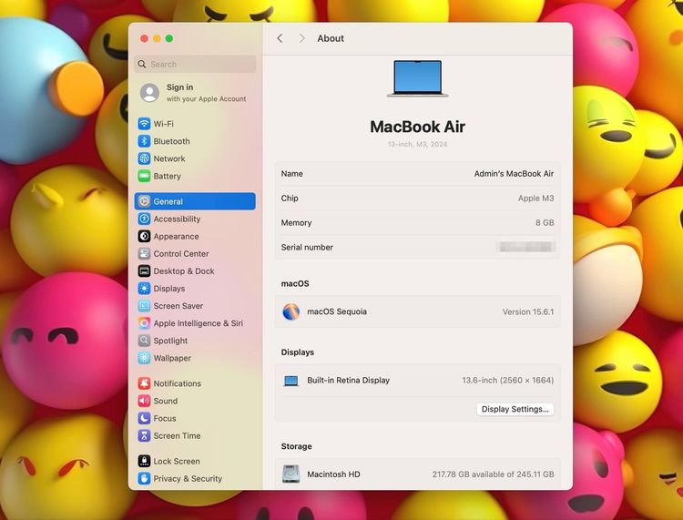The height and width of the screenshot is (520, 683).
Task: Click the 13-inch, M3, 2024 subtitle
Action: point(417,144)
